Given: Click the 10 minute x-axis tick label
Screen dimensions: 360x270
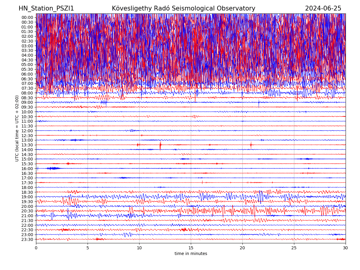Looking at the screenshot, I should click(x=139, y=248).
